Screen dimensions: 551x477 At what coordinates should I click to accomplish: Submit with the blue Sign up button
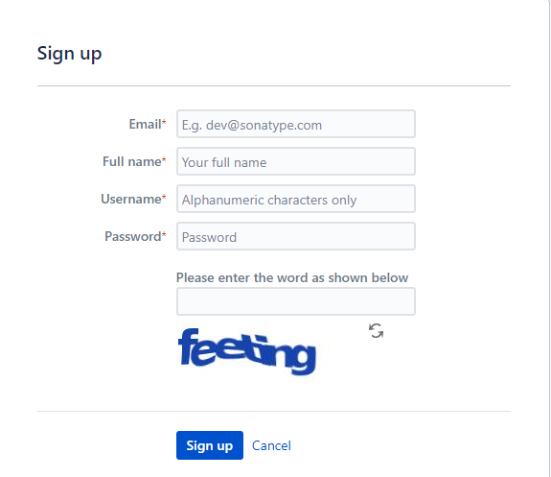tap(210, 445)
